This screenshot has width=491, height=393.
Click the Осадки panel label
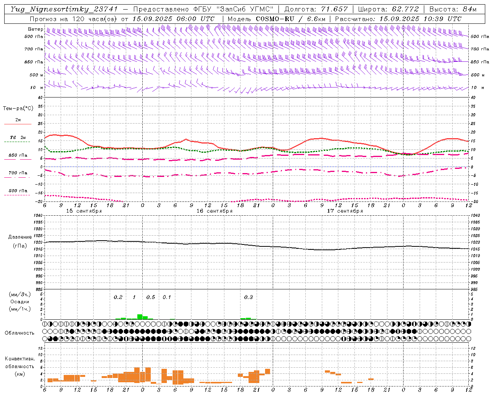pyautogui.click(x=20, y=302)
